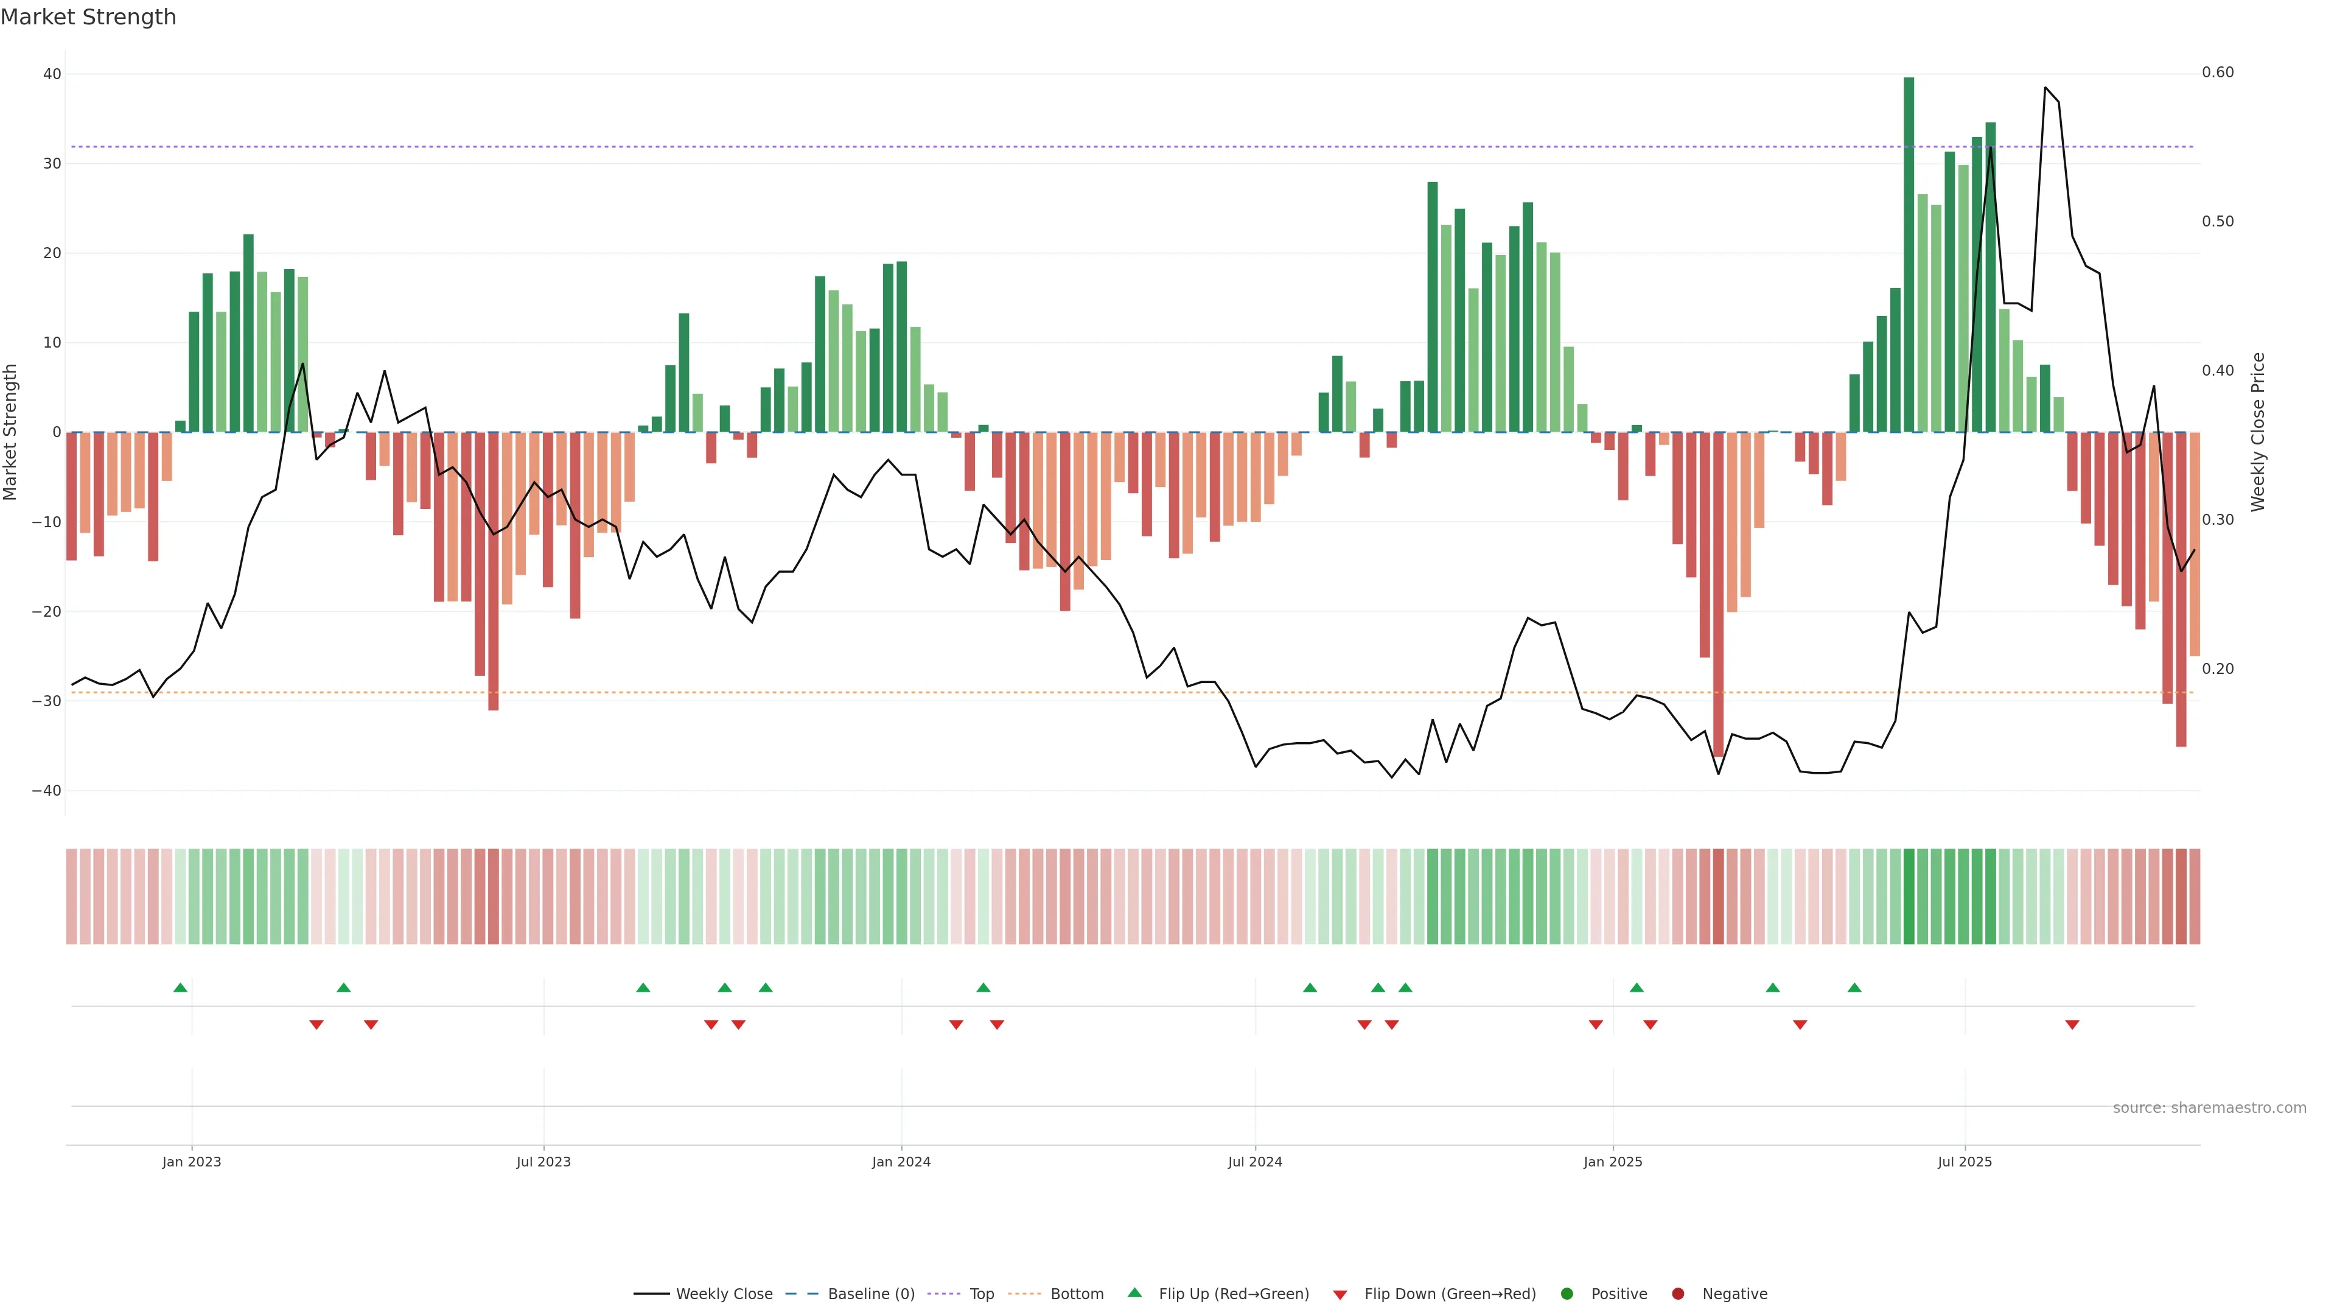This screenshot has width=2337, height=1315.
Task: Click the Jul 2025 x-axis label
Action: pyautogui.click(x=1964, y=1162)
